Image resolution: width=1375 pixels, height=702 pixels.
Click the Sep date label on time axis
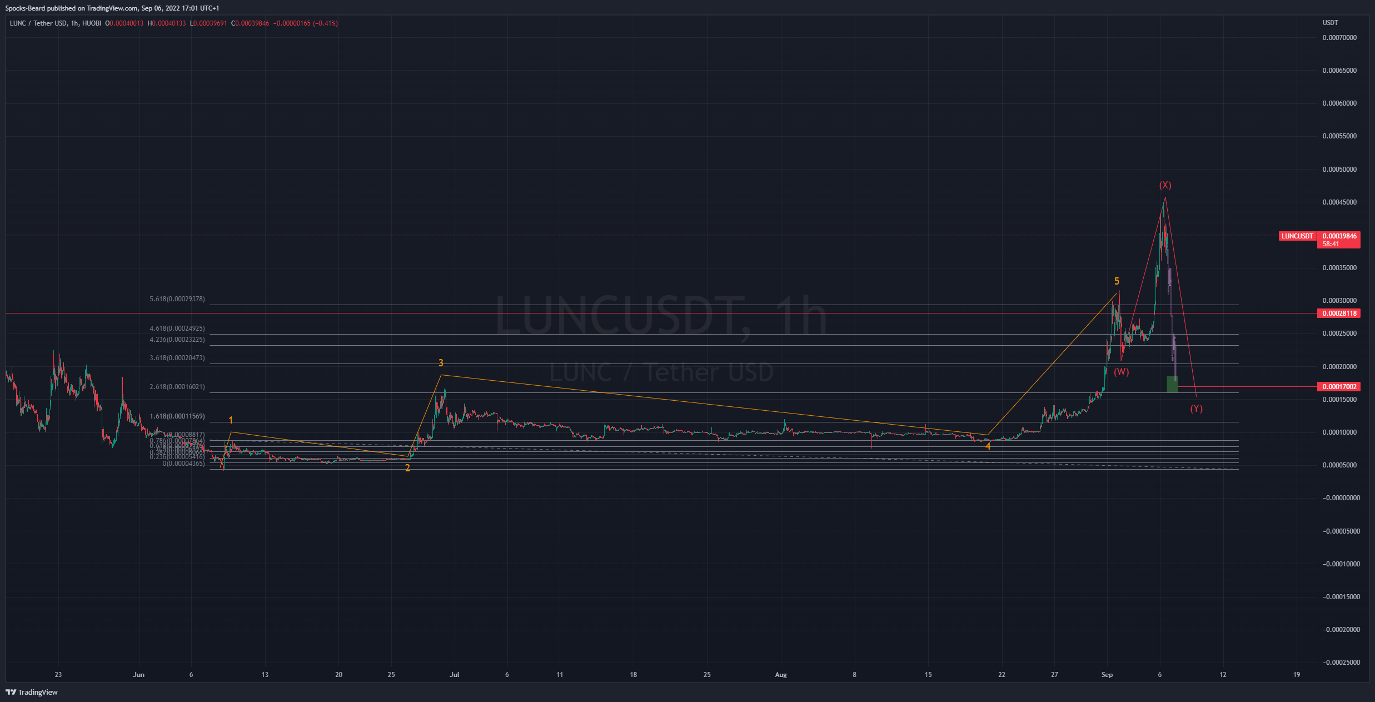click(x=1107, y=675)
